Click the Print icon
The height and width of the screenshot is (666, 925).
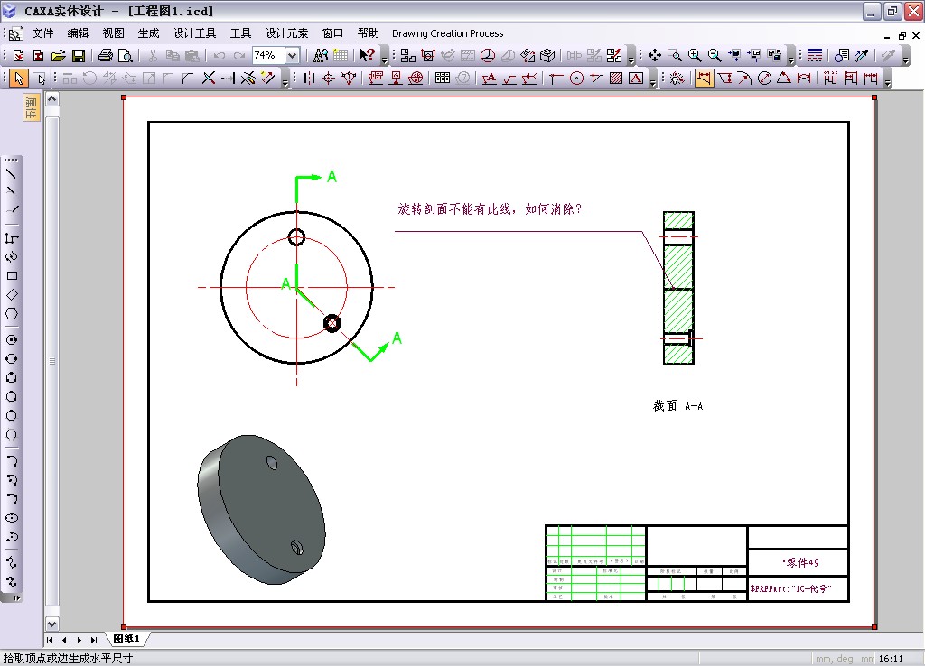click(106, 55)
